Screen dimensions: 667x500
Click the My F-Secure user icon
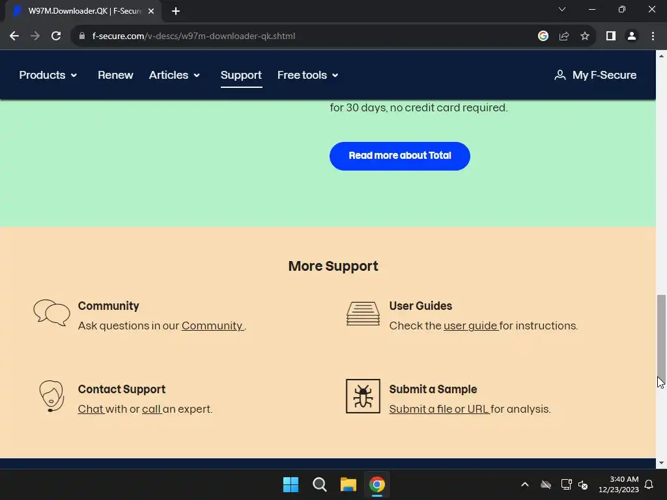point(560,76)
